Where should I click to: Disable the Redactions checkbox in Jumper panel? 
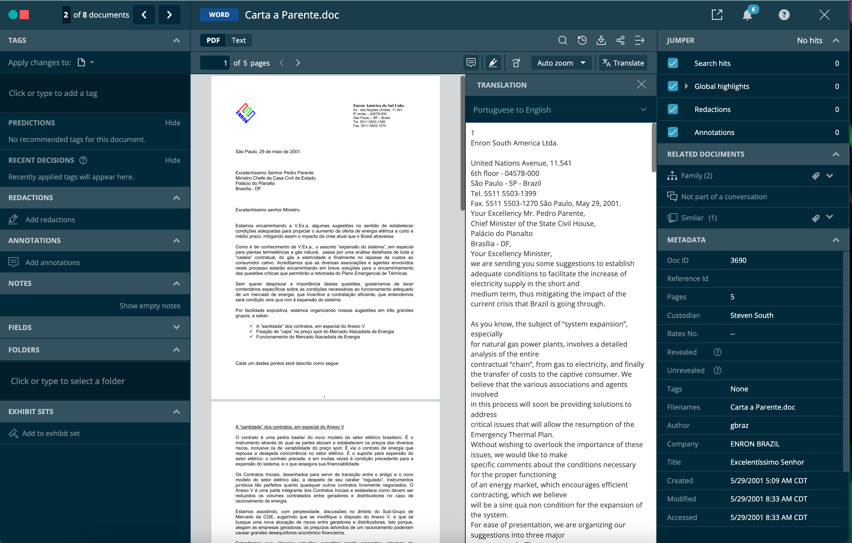[x=673, y=109]
